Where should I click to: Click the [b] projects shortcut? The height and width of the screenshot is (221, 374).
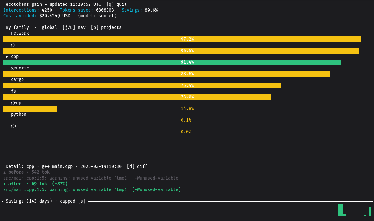pyautogui.click(x=106, y=27)
